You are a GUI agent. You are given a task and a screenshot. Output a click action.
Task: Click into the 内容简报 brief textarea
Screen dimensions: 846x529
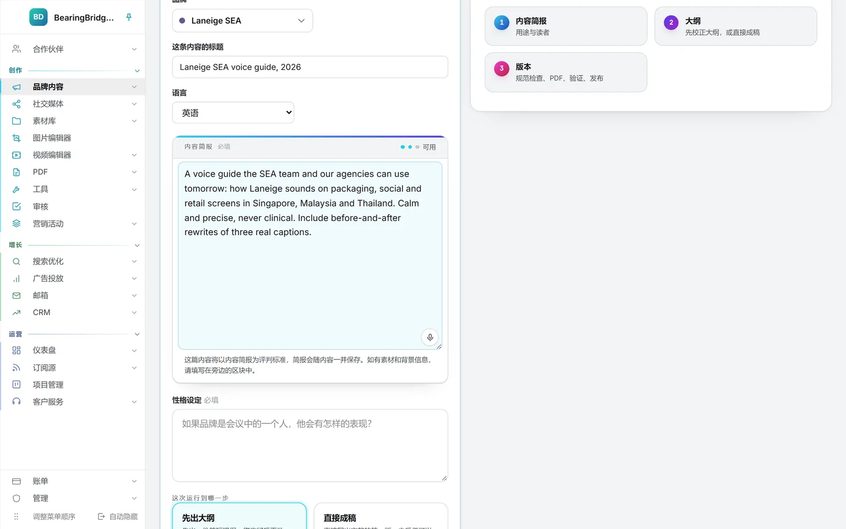click(x=310, y=256)
